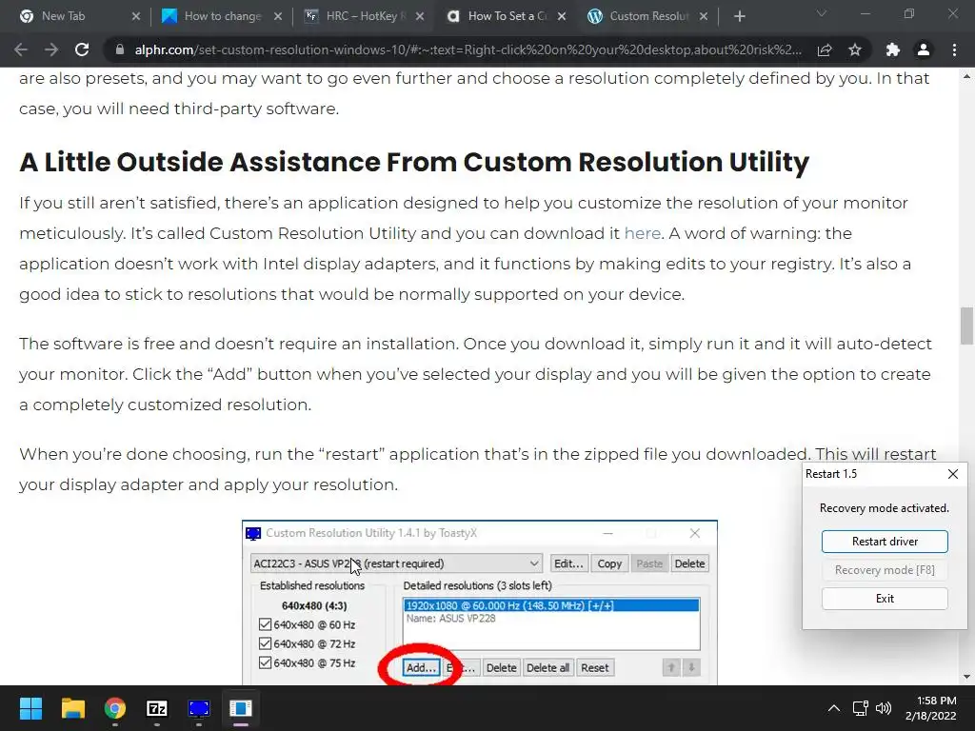
Task: Switch to the Custom Resolut tab
Action: tap(647, 16)
